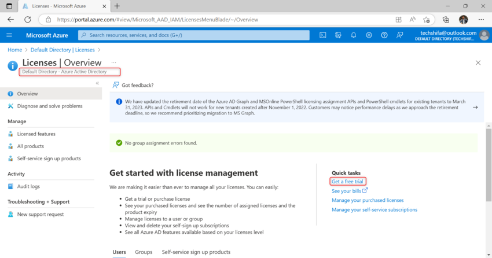Close the Licenses Overview blade

pyautogui.click(x=478, y=62)
